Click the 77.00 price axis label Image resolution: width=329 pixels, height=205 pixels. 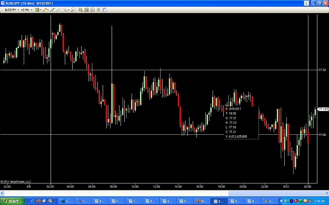click(322, 135)
